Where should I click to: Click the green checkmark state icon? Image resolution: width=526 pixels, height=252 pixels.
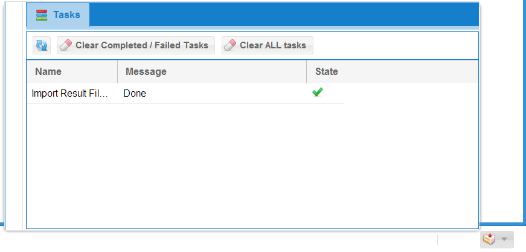[x=318, y=92]
